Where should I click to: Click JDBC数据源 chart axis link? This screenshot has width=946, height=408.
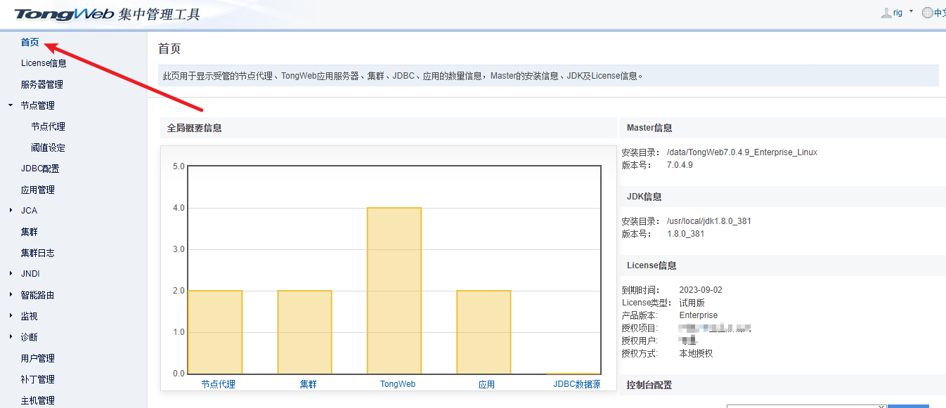coord(576,384)
